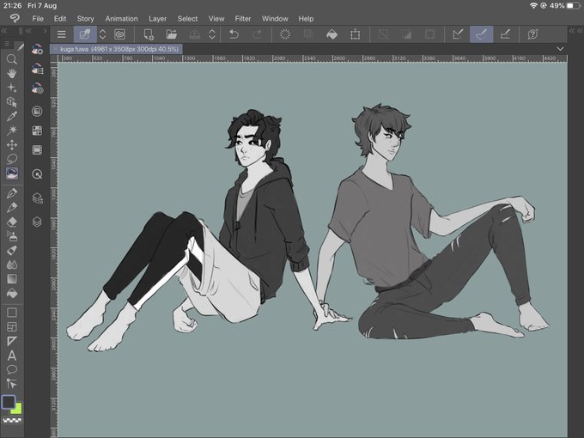Screen dimensions: 584x438
Task: Open the Quick Access circled arrow icon
Action: (x=37, y=174)
